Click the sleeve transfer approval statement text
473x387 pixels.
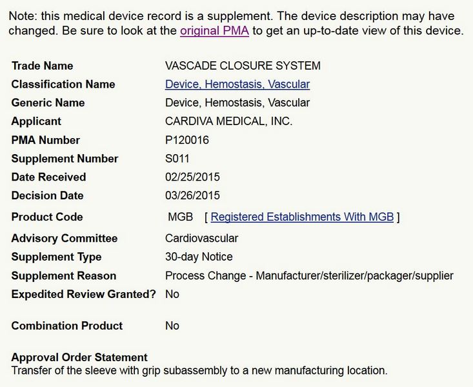(199, 371)
